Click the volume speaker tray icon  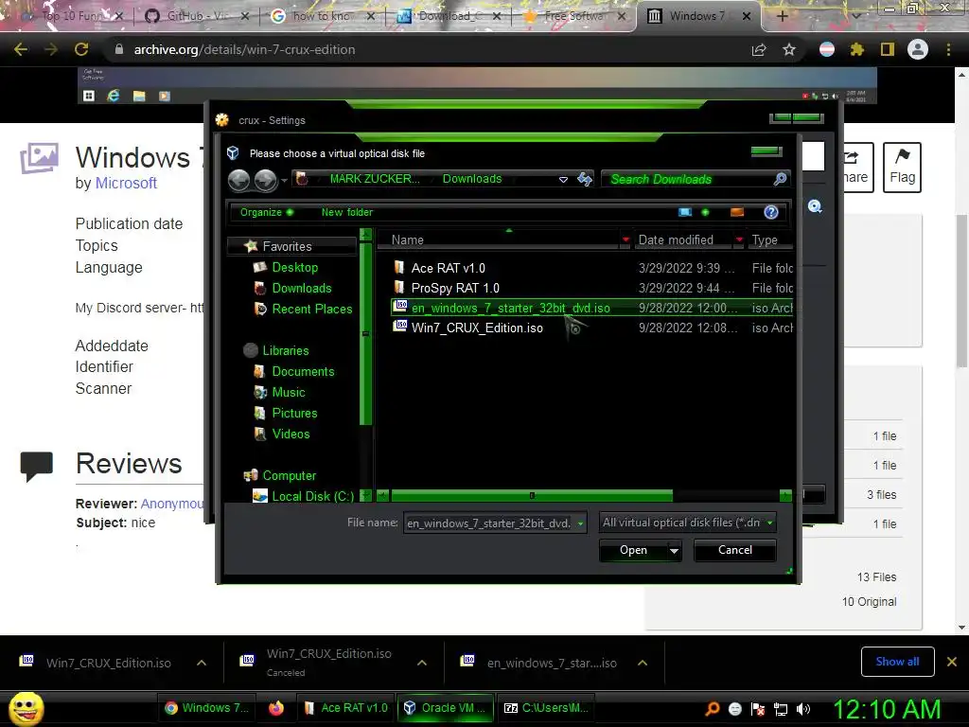coord(803,709)
